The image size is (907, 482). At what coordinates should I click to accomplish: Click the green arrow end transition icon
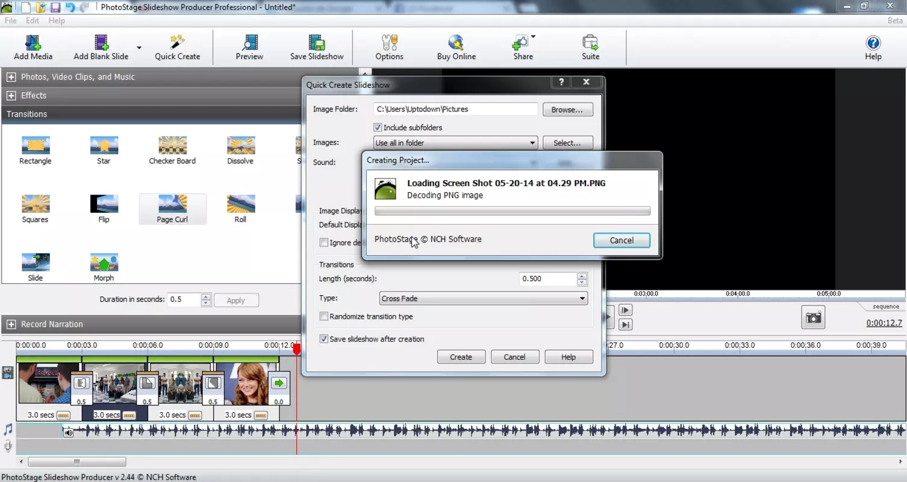click(x=279, y=383)
